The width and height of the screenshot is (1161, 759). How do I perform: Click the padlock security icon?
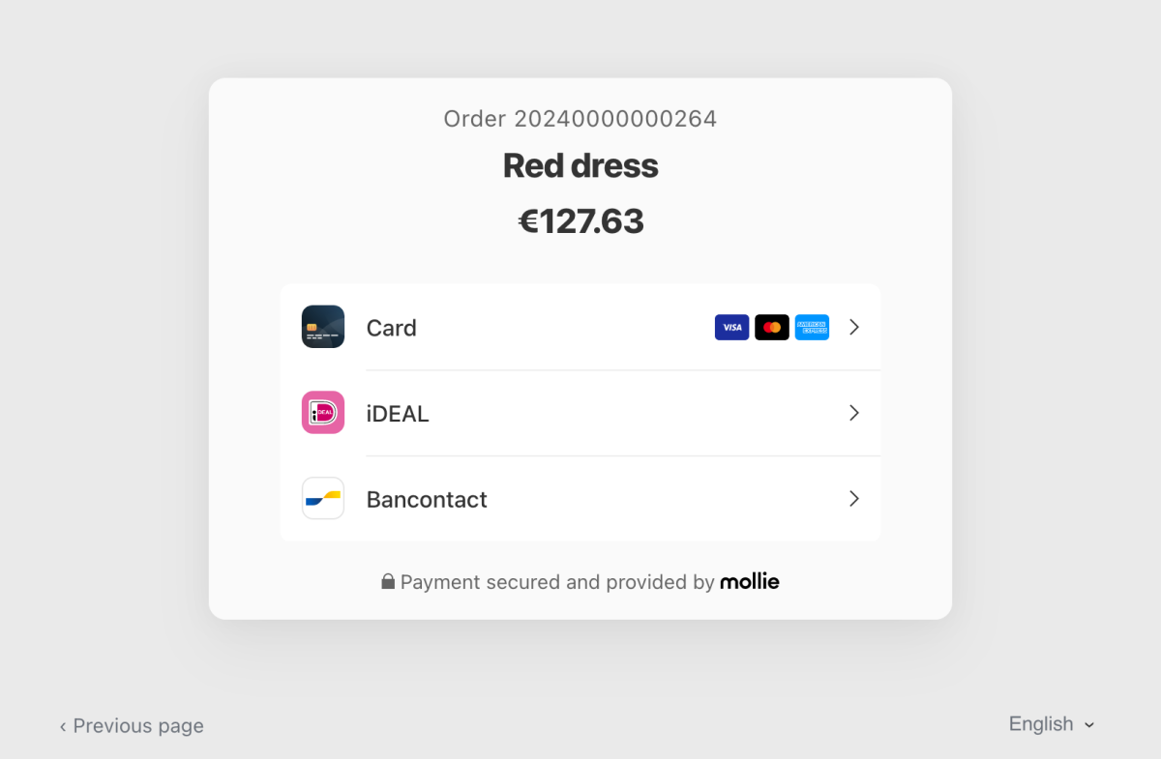(388, 582)
